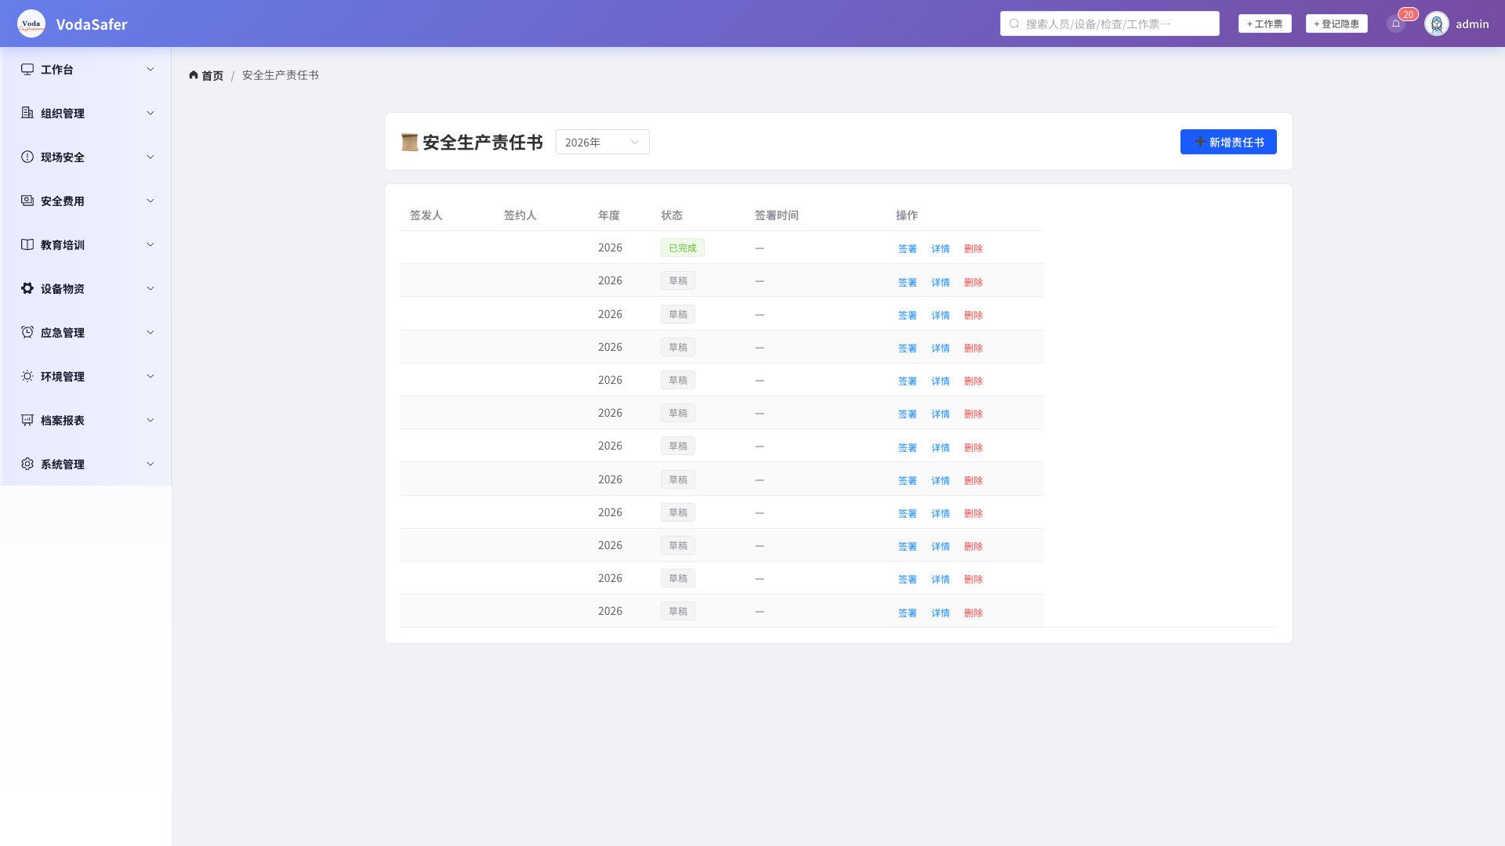Click the + 登记隐患 button

pyautogui.click(x=1336, y=23)
